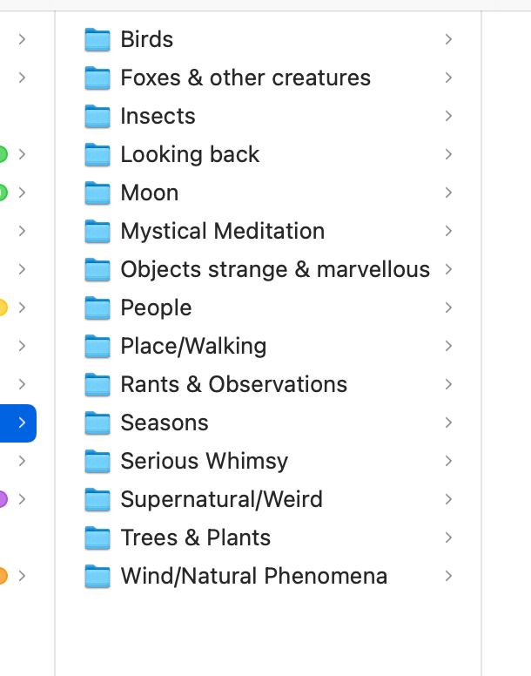Click the blue highlighted row chevron
The image size is (531, 676).
coord(22,422)
